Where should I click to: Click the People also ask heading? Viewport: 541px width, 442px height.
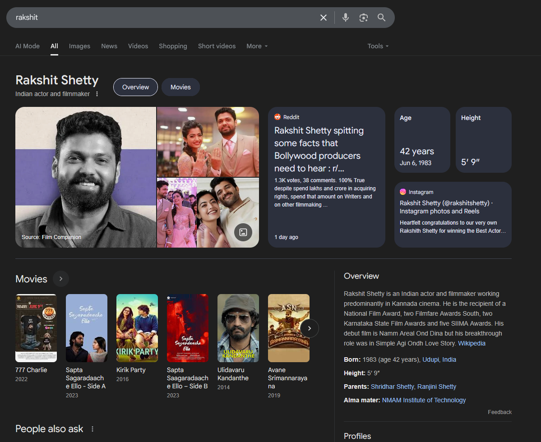tap(49, 429)
